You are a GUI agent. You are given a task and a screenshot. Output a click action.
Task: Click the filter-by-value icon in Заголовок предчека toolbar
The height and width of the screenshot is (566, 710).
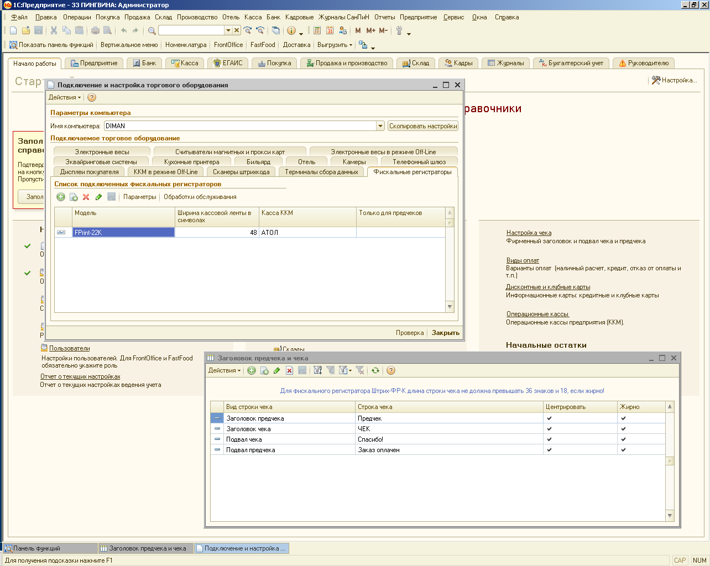coord(331,370)
